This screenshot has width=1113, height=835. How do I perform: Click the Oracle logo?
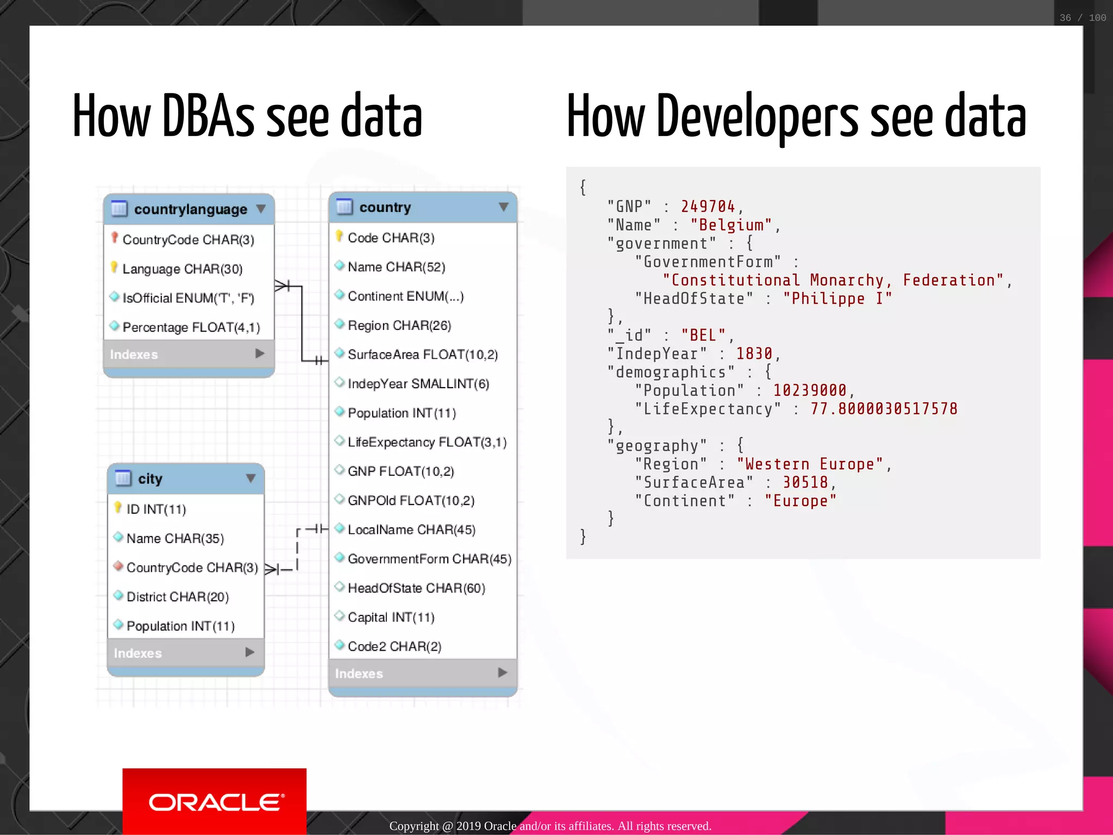[x=215, y=802]
